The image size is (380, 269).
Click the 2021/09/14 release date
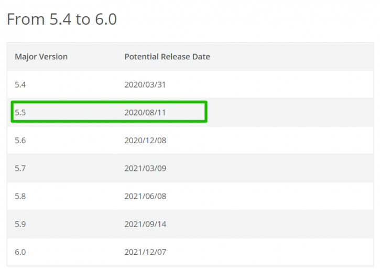coord(145,224)
